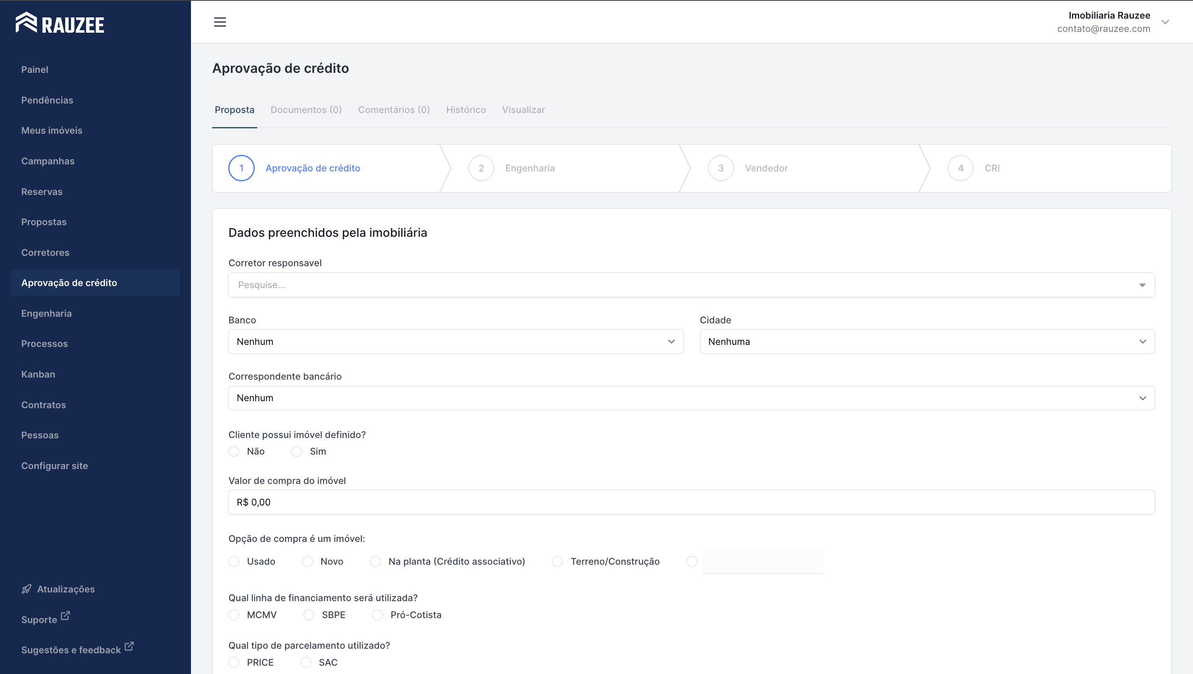Image resolution: width=1193 pixels, height=674 pixels.
Task: Open Painel in sidebar
Action: pyautogui.click(x=35, y=70)
